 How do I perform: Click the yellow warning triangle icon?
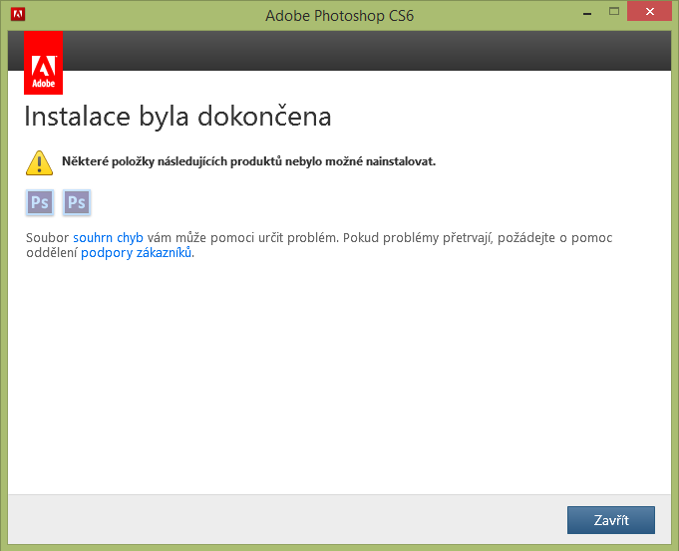(x=39, y=161)
